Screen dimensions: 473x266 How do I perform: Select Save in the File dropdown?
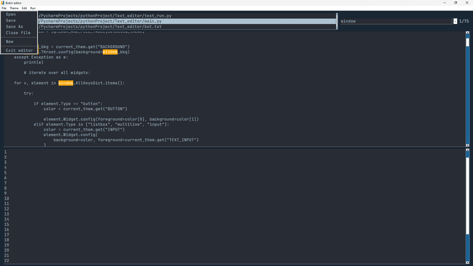coord(11,21)
